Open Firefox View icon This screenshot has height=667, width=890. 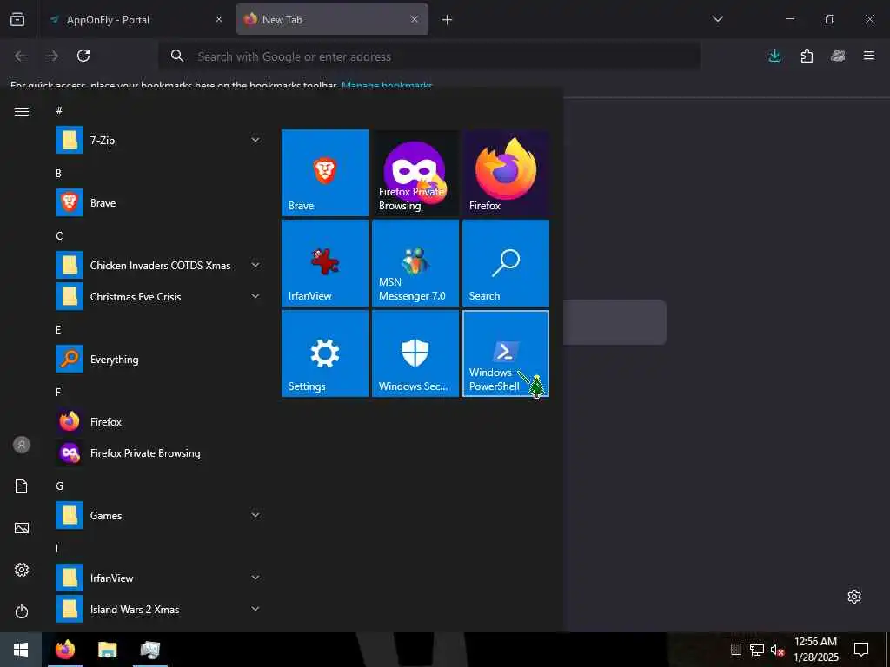click(x=17, y=19)
